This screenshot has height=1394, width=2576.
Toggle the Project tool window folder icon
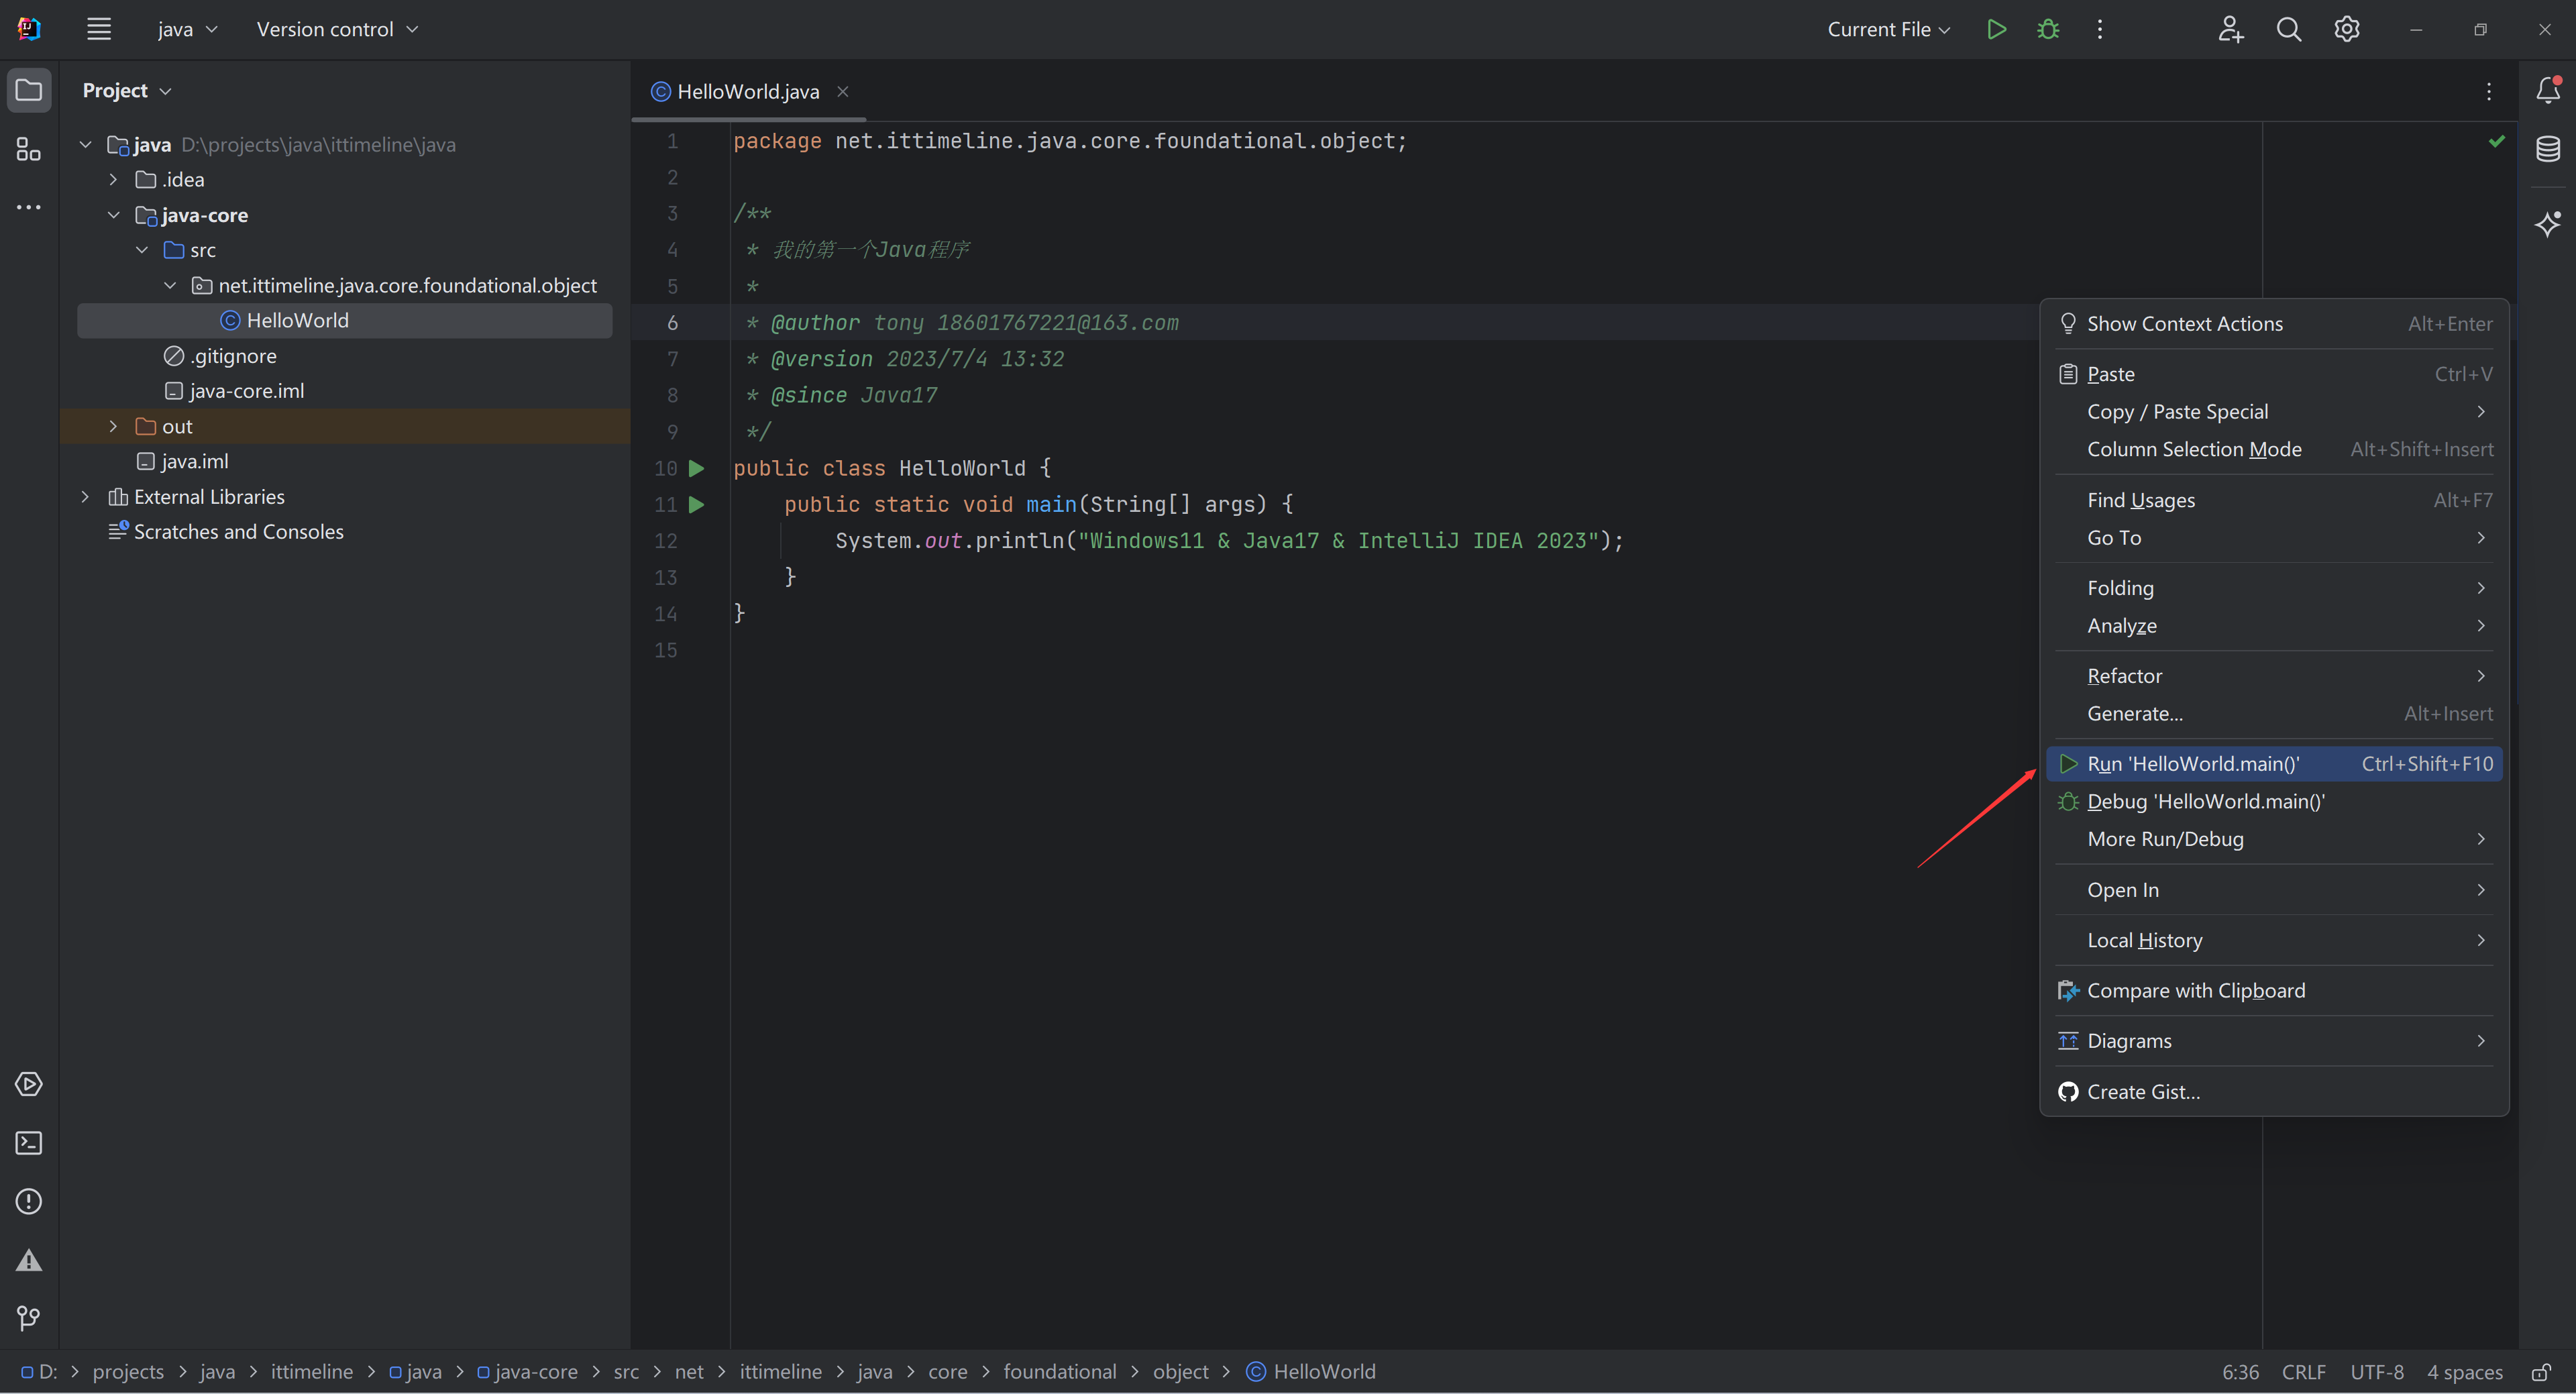(29, 90)
